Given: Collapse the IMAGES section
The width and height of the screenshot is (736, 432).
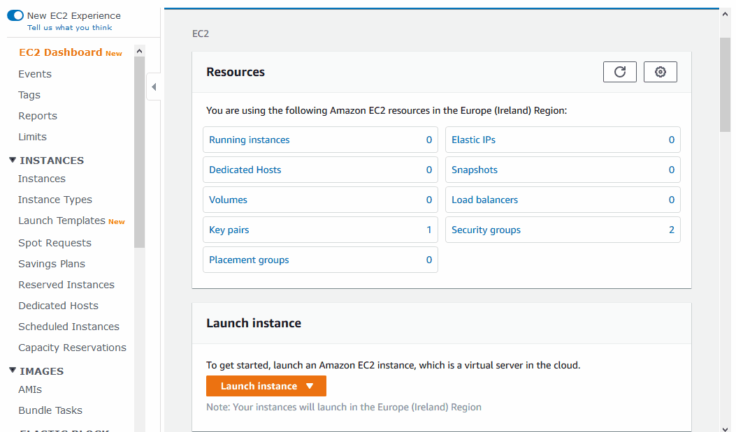Looking at the screenshot, I should point(13,371).
